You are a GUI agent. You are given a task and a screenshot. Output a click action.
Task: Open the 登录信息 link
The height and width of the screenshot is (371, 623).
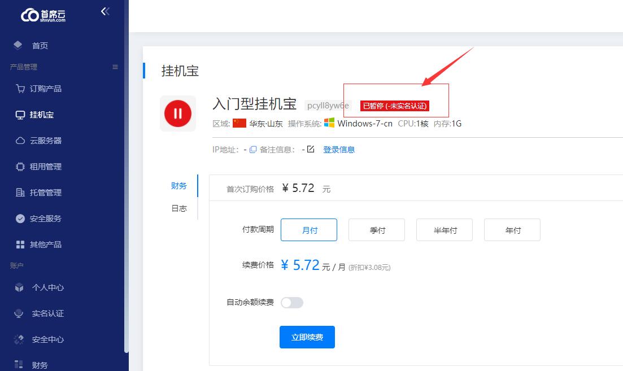click(339, 150)
